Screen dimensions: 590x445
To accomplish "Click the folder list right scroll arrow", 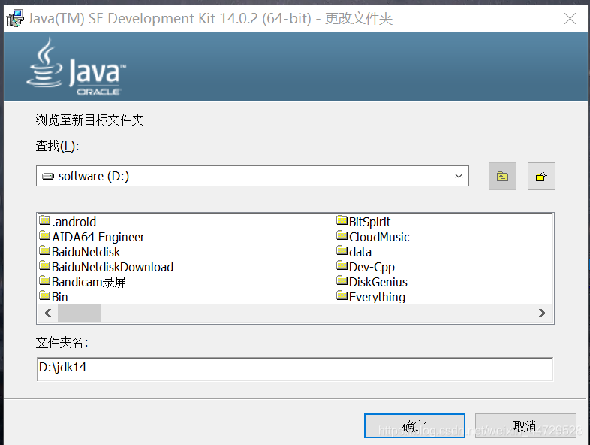I will [x=542, y=313].
